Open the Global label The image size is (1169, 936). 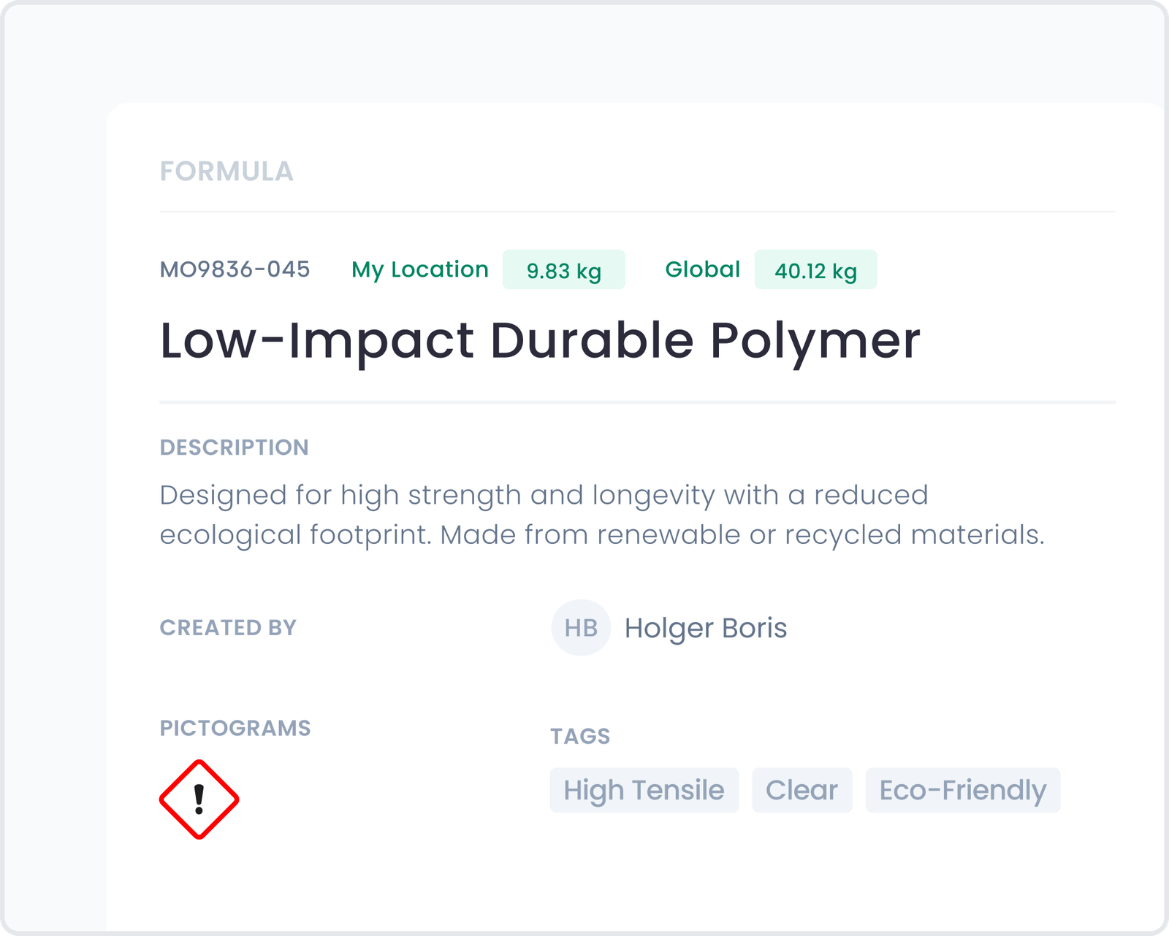[x=703, y=269]
